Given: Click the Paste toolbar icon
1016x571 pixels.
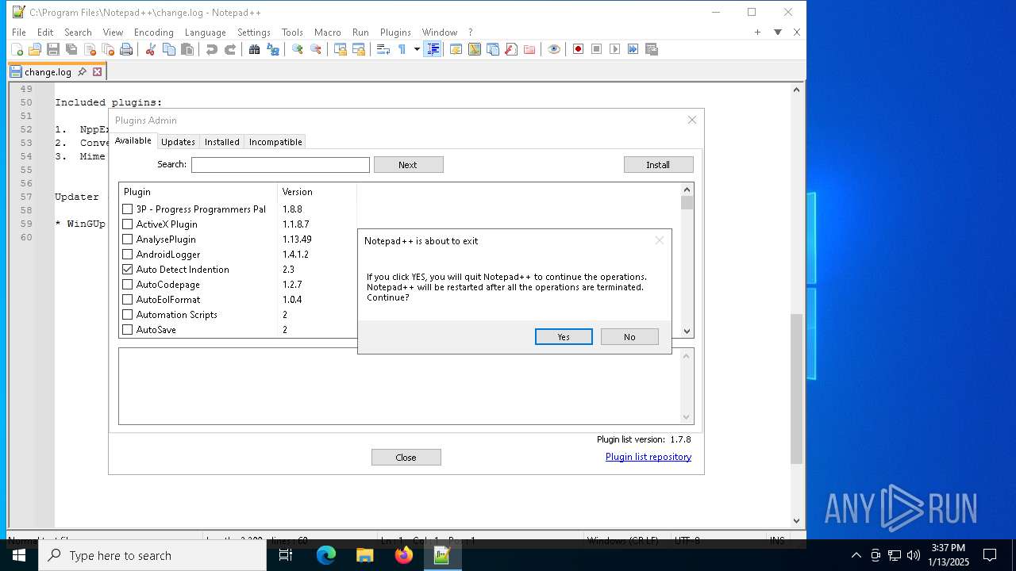Looking at the screenshot, I should (187, 49).
